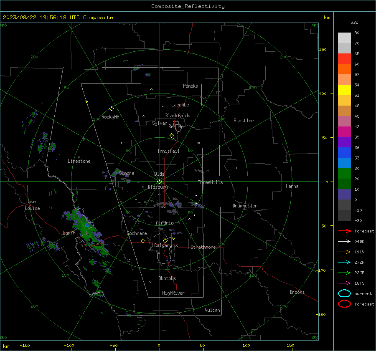Click the Brooks town label
Image resolution: width=376 pixels, height=351 pixels.
297,292
